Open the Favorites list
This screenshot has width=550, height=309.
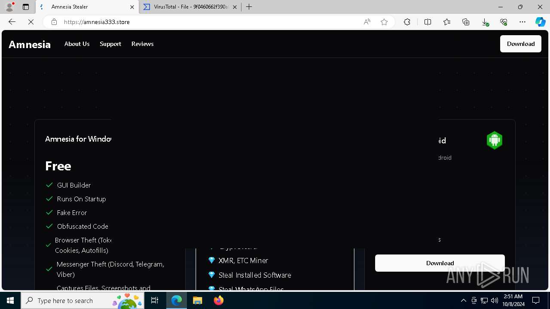(x=447, y=22)
